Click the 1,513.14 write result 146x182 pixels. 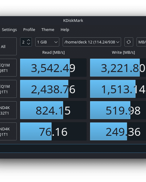click(x=118, y=89)
